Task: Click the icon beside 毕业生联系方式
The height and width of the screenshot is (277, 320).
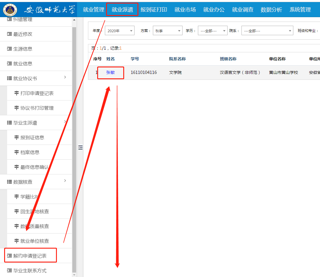Action: (x=9, y=270)
